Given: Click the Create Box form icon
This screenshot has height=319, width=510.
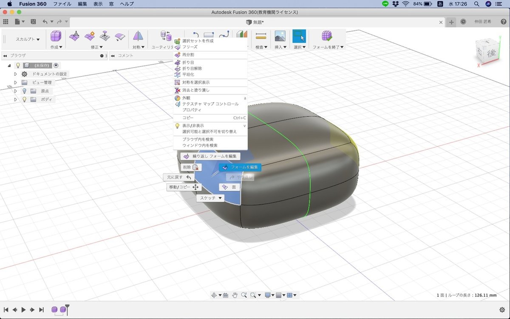Looking at the screenshot, I should point(56,36).
